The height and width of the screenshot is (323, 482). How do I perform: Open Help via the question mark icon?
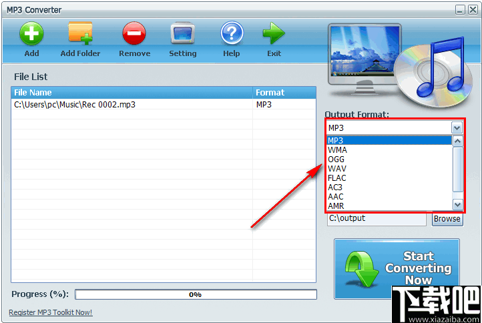(x=232, y=33)
